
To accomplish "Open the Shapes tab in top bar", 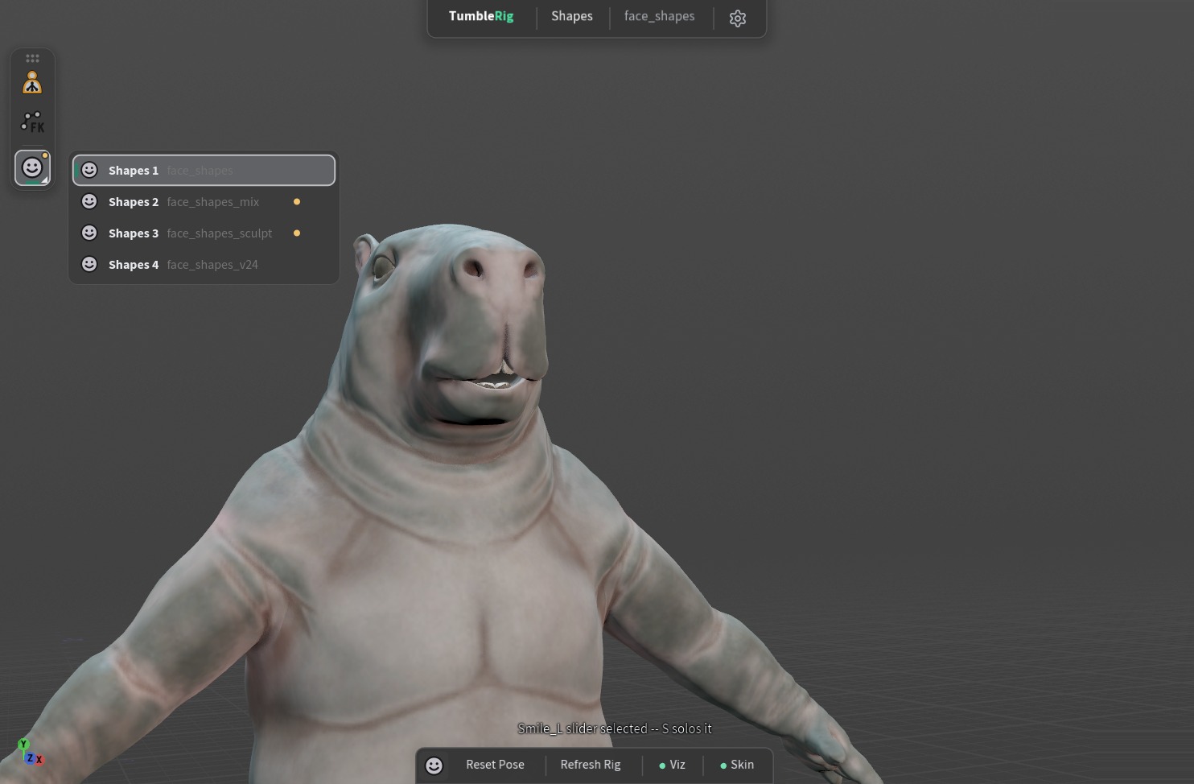I will point(572,16).
